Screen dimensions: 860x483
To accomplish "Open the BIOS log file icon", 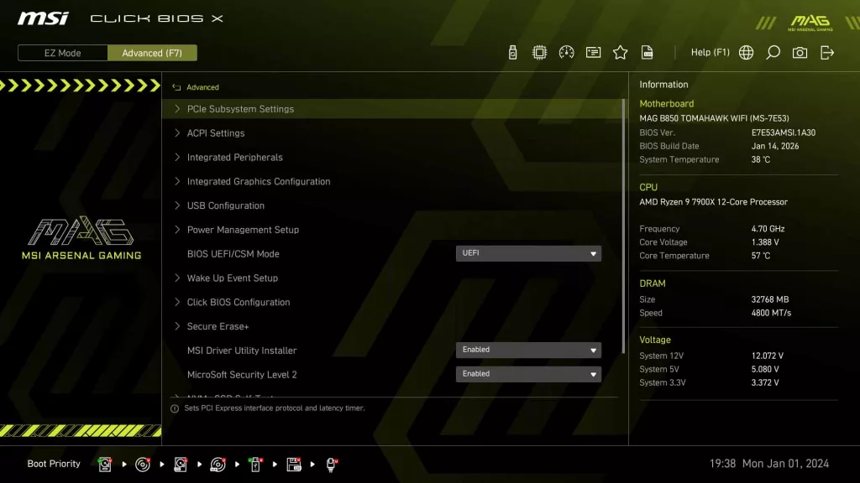I will [x=647, y=52].
